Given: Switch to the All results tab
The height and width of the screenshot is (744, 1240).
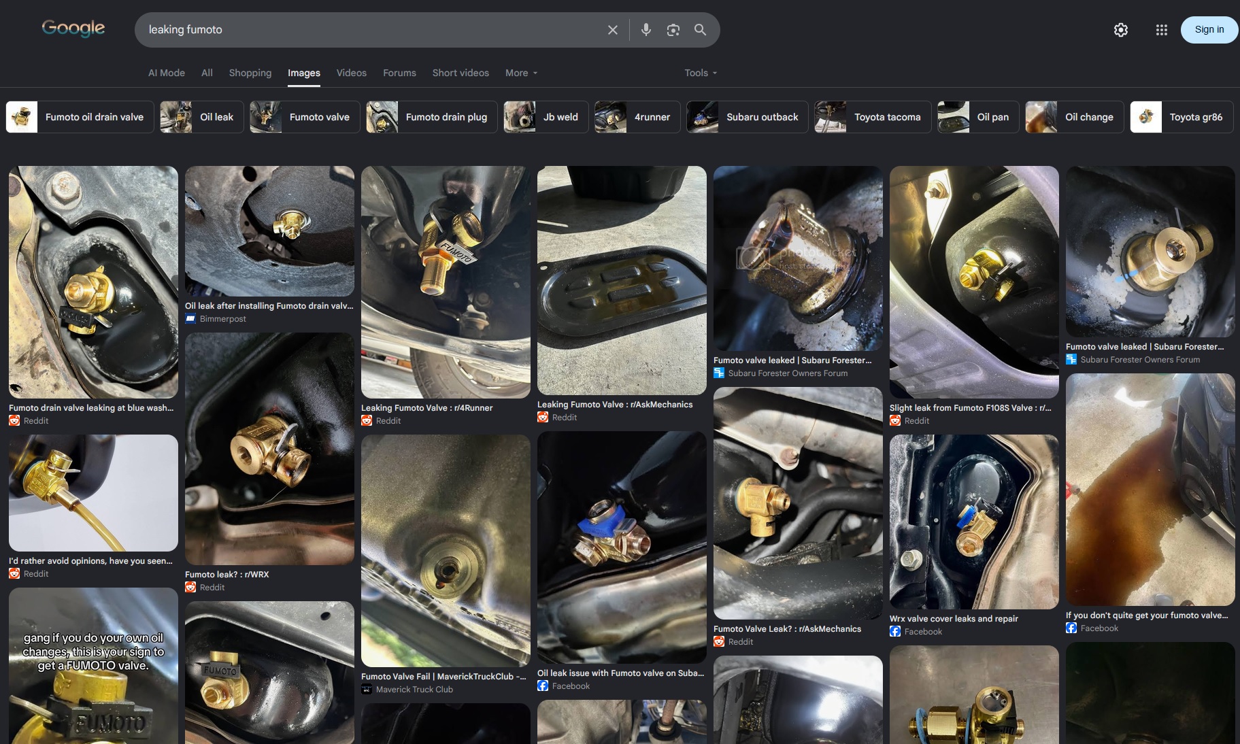Looking at the screenshot, I should click(x=207, y=73).
